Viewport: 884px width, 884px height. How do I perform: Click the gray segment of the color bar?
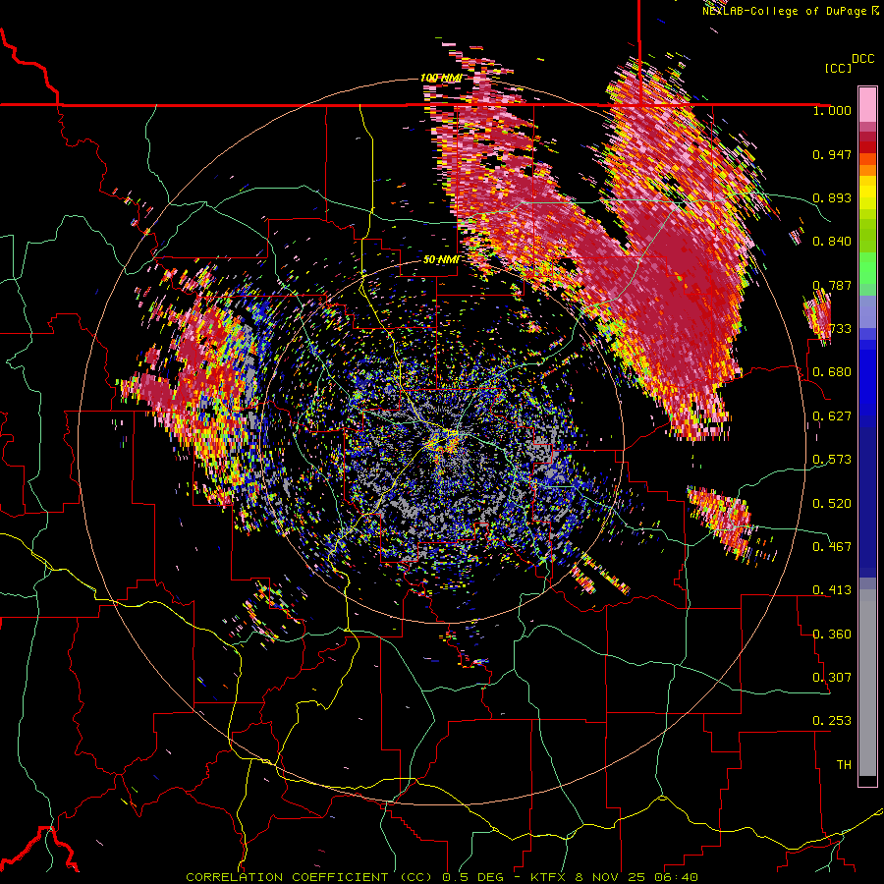(867, 683)
